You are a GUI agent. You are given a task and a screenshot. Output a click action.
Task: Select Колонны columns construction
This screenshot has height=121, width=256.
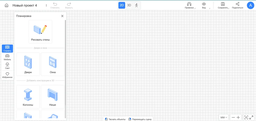(x=28, y=97)
